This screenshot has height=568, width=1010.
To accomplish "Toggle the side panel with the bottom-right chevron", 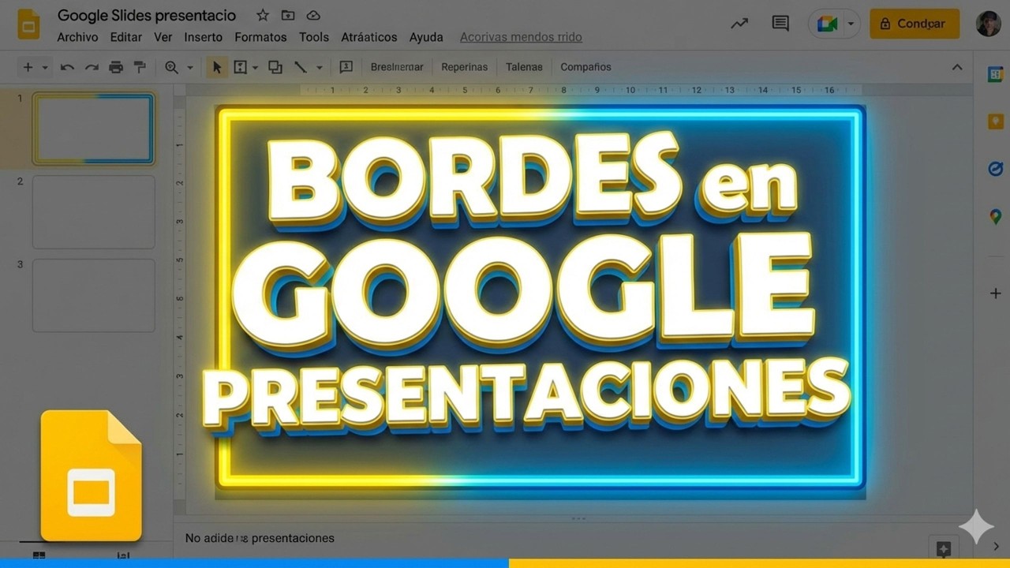I will [x=996, y=547].
